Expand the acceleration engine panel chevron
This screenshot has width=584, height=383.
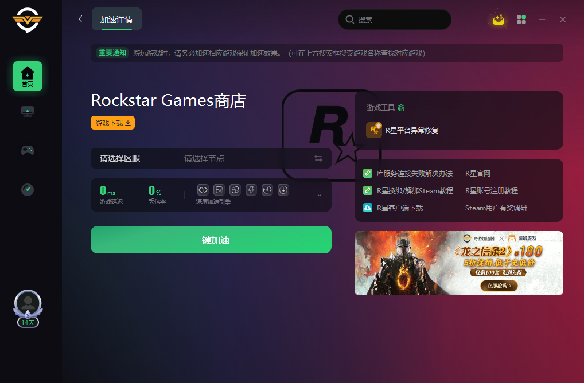pos(319,195)
